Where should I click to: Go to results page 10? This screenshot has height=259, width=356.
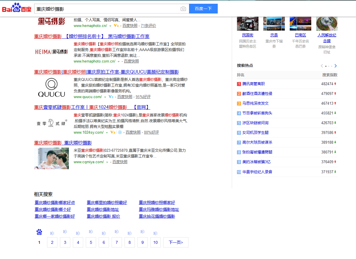point(155,242)
